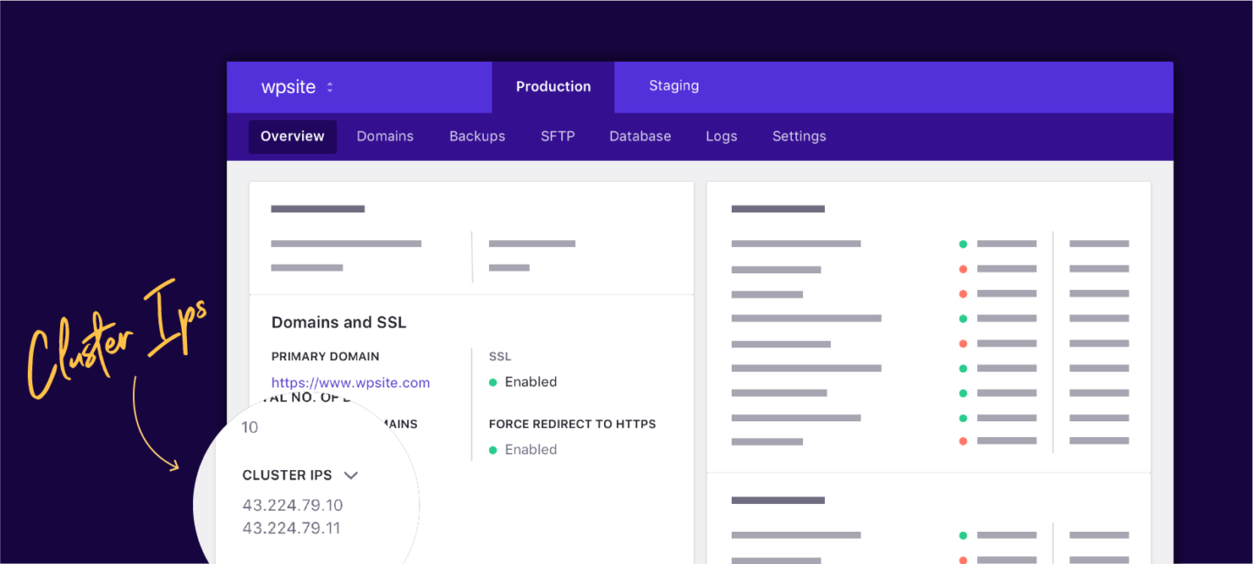Select the IP address 43.224.79.10
Screen dimensions: 1253x564
[292, 505]
